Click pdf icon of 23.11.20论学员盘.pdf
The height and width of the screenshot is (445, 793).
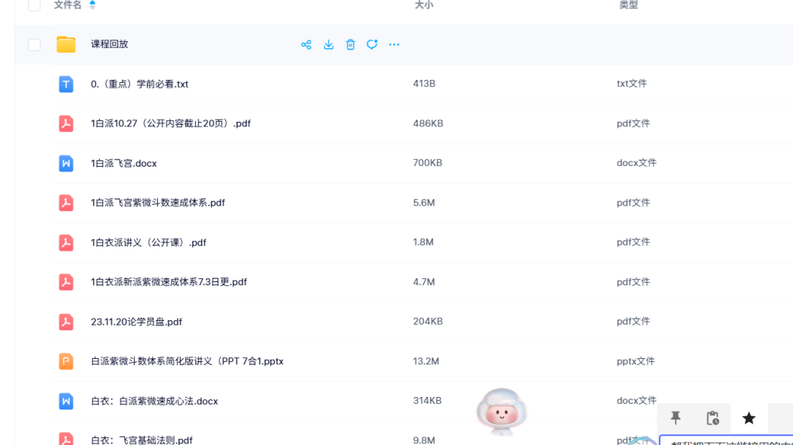pyautogui.click(x=66, y=322)
